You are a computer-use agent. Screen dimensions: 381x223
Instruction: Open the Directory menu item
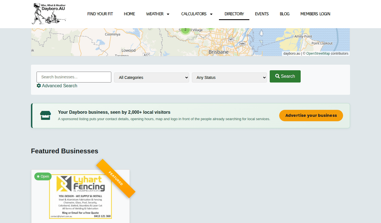(x=234, y=14)
